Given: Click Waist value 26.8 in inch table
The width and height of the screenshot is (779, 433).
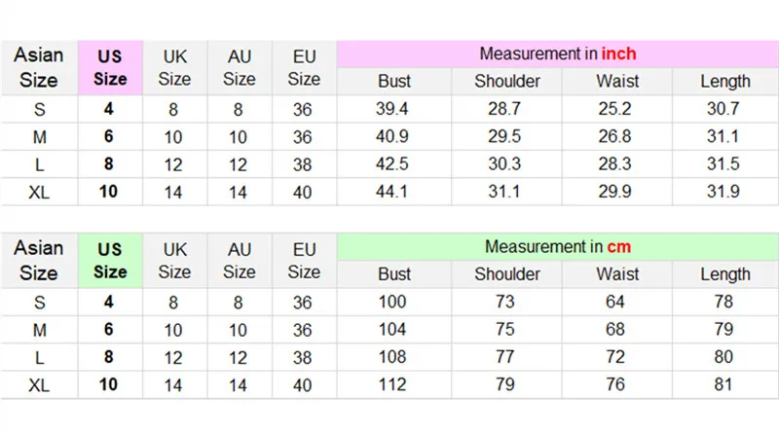Looking at the screenshot, I should click(614, 136).
